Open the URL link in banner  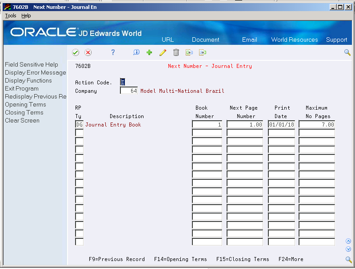point(168,40)
